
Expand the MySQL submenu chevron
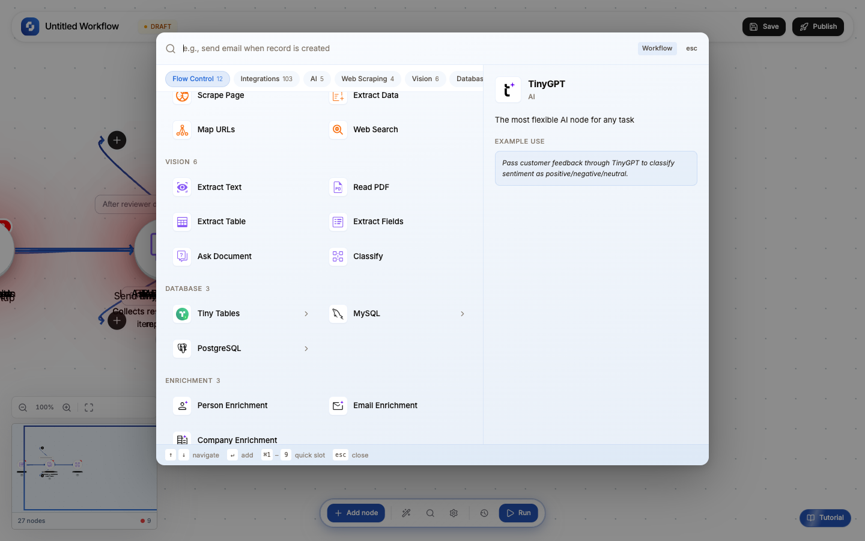click(462, 314)
